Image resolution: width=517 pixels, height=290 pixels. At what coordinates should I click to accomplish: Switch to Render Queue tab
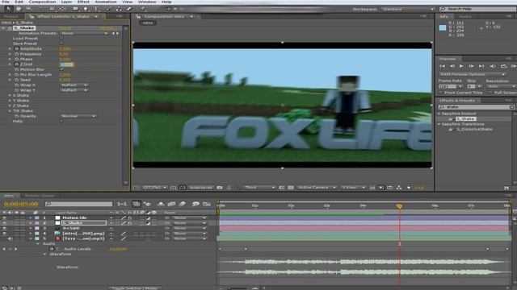pos(40,196)
